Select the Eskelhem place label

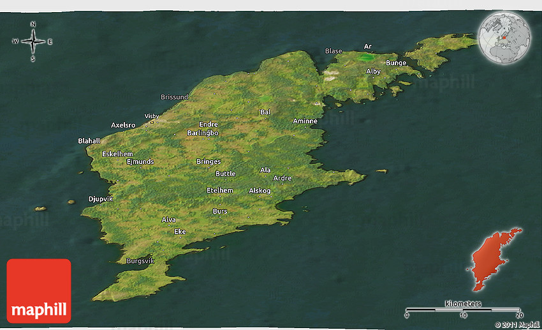[117, 154]
